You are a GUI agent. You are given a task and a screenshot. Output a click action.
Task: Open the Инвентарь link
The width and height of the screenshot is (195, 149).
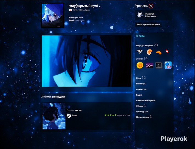coord(141,84)
